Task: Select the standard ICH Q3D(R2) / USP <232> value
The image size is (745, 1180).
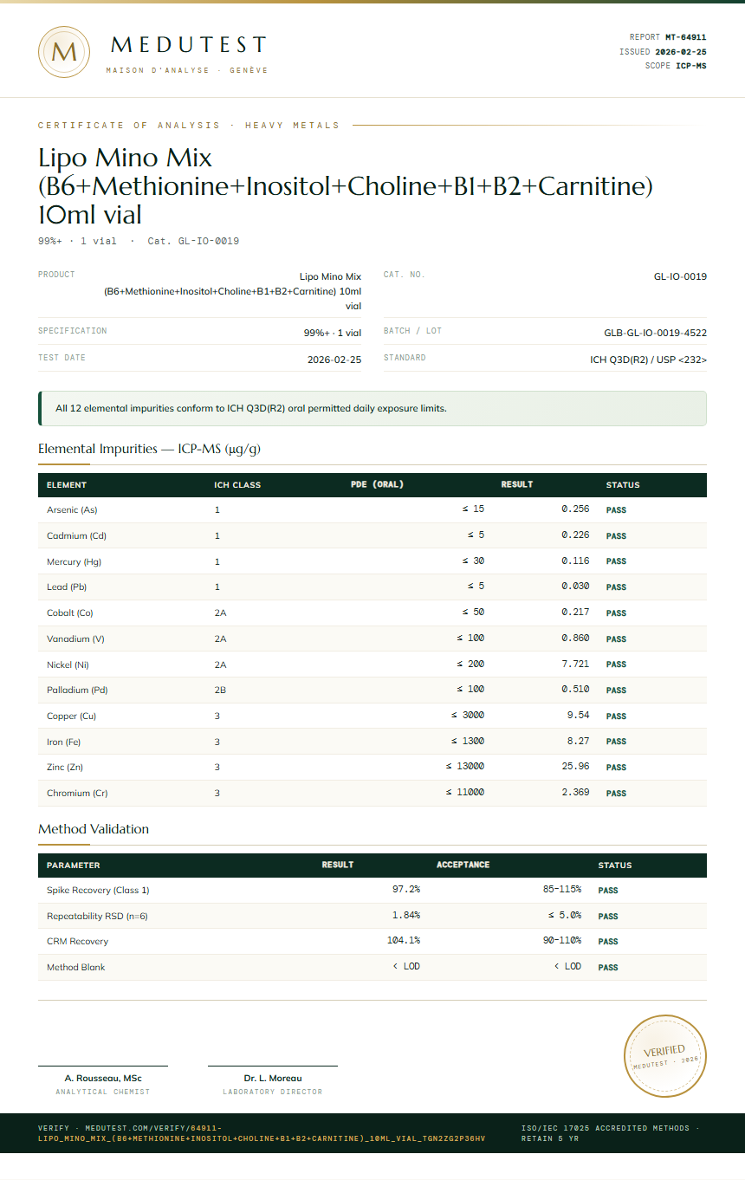Action: tap(649, 359)
